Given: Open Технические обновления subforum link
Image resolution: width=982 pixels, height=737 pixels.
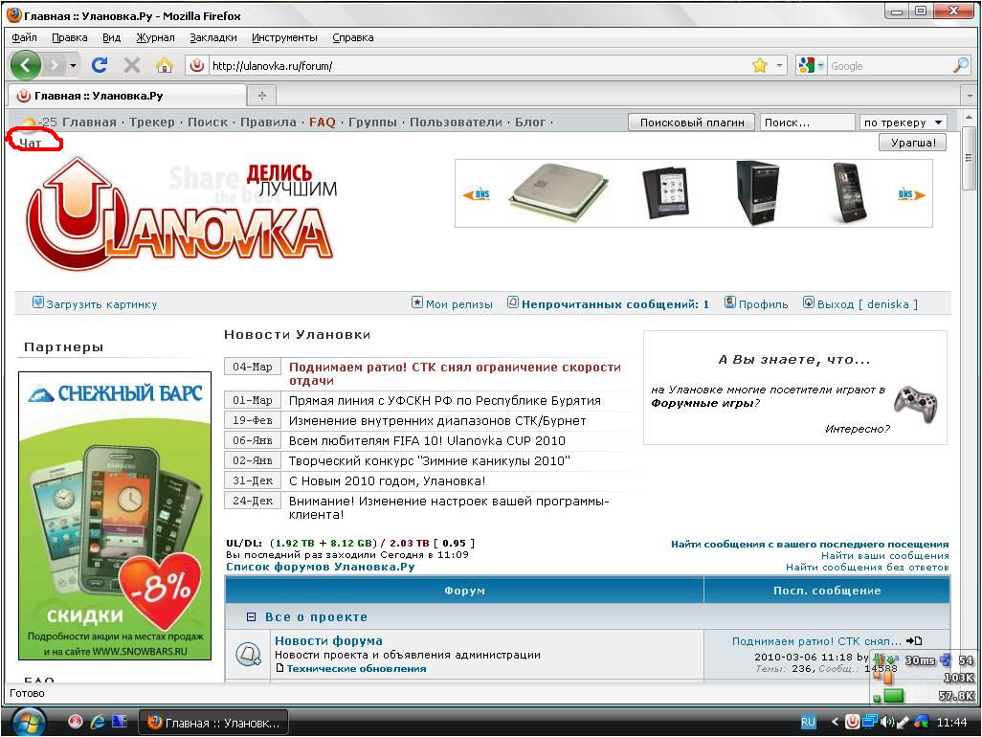Looking at the screenshot, I should click(356, 669).
